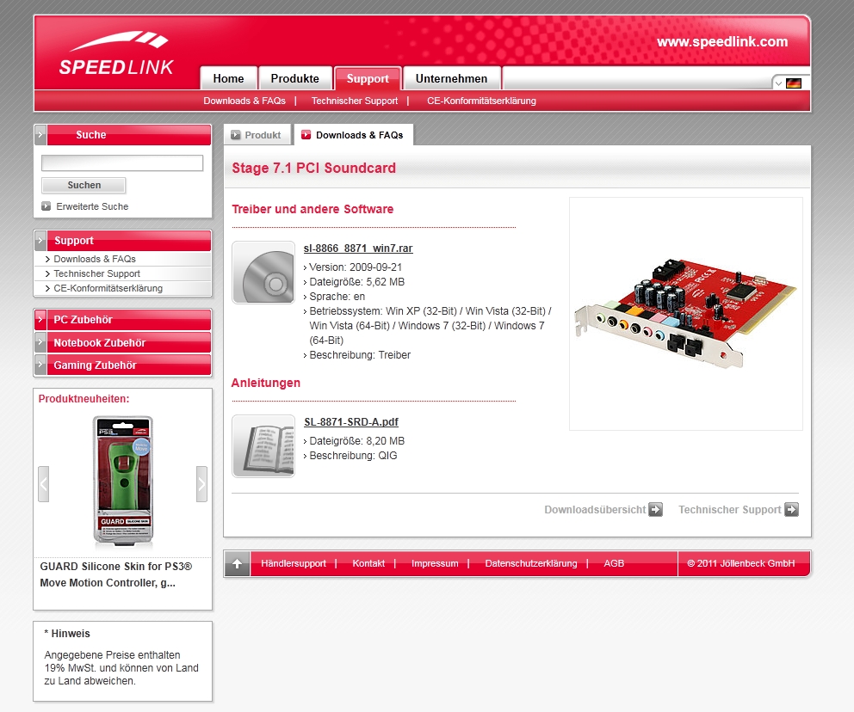
Task: Open the Home navigation tab
Action: [x=228, y=79]
